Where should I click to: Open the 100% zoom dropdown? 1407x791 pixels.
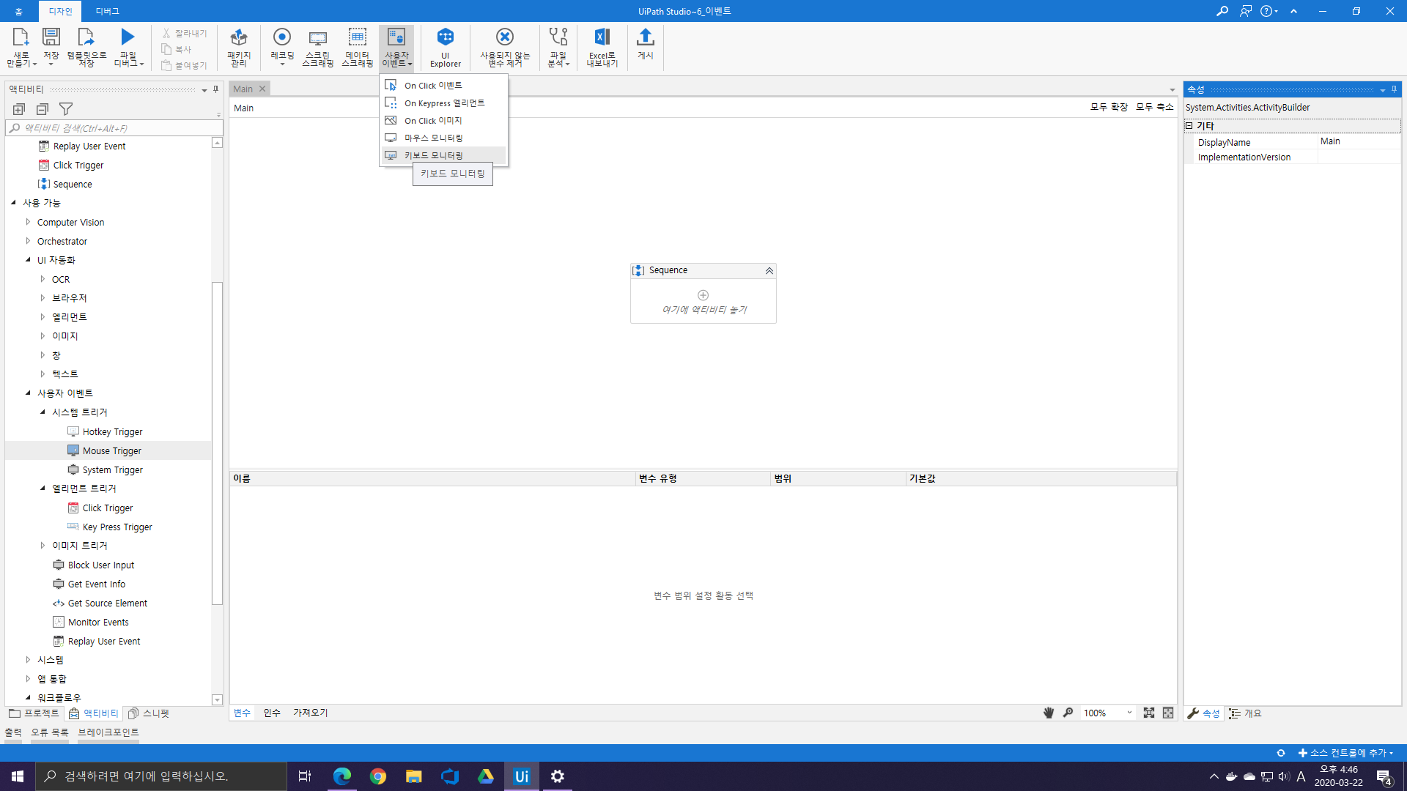coord(1129,713)
